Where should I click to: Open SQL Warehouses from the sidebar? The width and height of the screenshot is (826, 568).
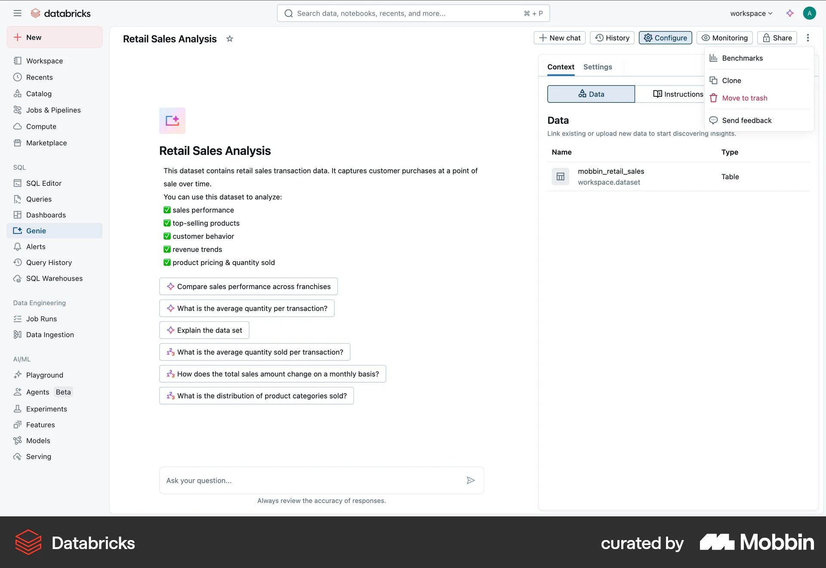click(x=54, y=278)
